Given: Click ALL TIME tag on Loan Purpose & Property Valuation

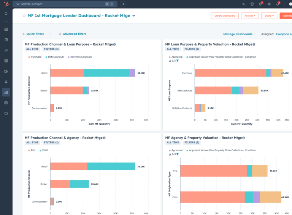Looking at the screenshot, I should [x=173, y=49].
